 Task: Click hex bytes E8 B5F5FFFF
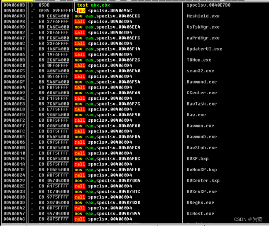pos(54,165)
